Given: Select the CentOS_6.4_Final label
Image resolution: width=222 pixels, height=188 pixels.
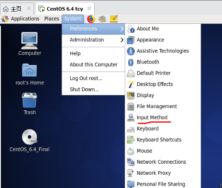Looking at the screenshot, I should pyautogui.click(x=30, y=150).
